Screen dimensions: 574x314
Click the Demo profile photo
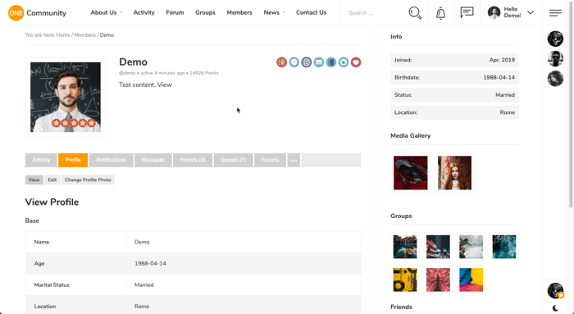(x=66, y=97)
